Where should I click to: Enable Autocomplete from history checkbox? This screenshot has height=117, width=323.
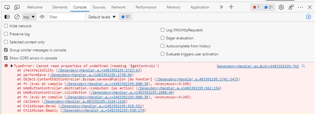pyautogui.click(x=162, y=46)
